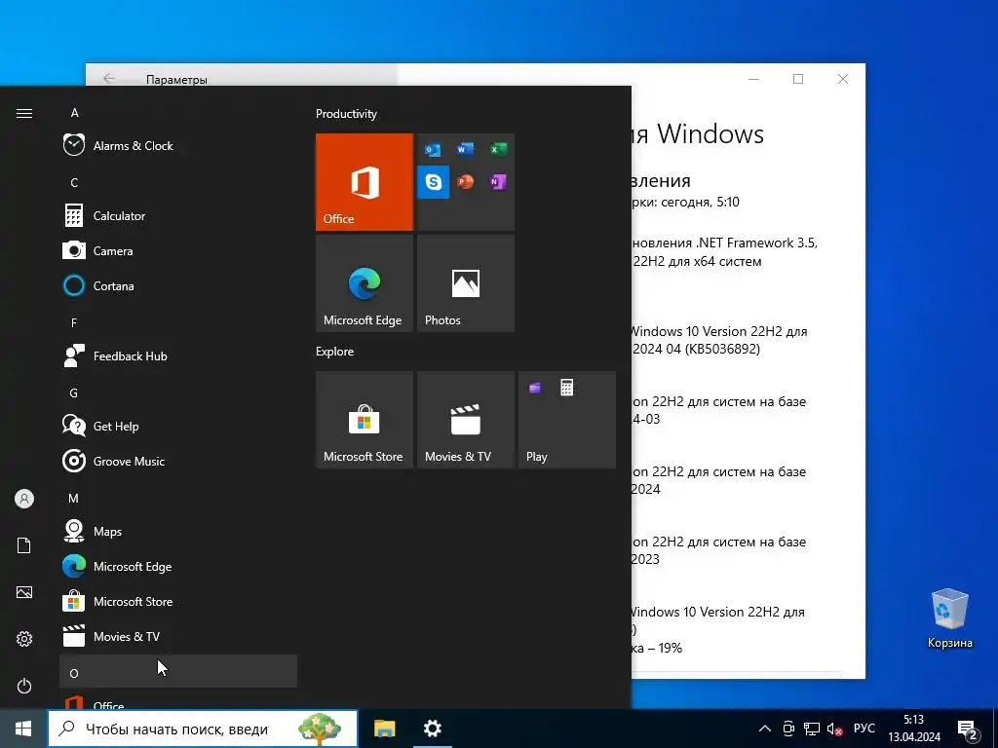This screenshot has height=748, width=998.
Task: Open the user account icon
Action: click(24, 499)
